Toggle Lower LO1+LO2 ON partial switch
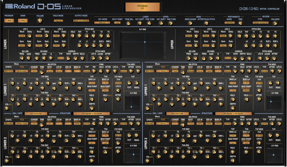 click(36, 113)
